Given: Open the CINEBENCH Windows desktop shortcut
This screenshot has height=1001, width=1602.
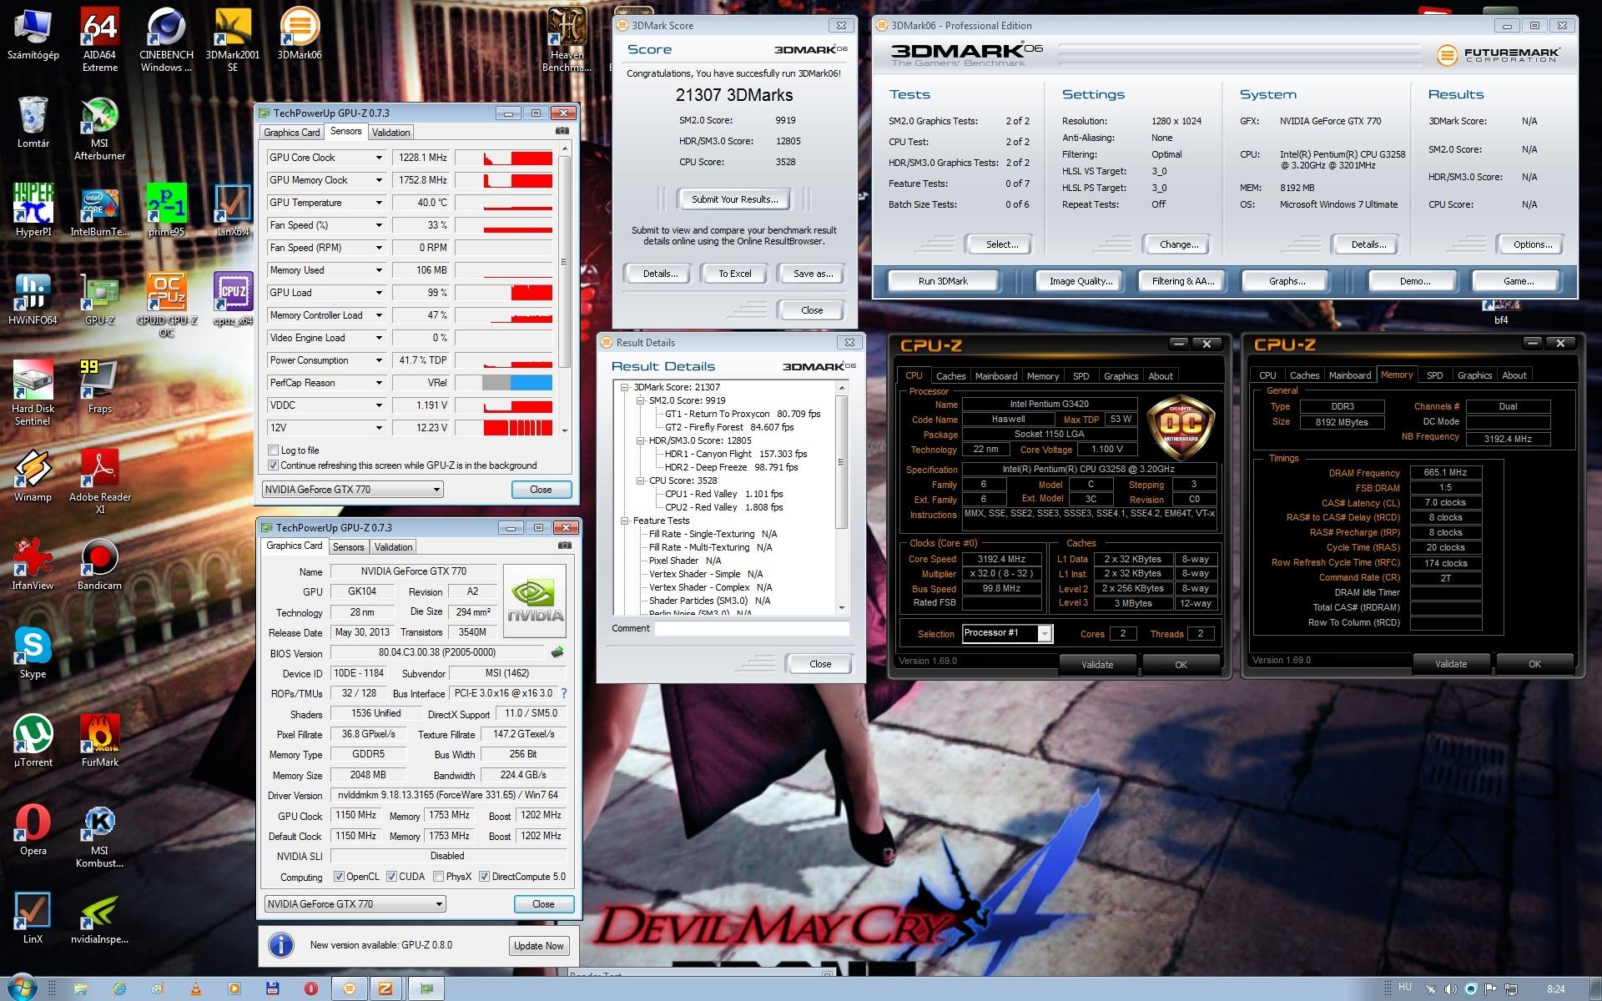Looking at the screenshot, I should click(166, 38).
